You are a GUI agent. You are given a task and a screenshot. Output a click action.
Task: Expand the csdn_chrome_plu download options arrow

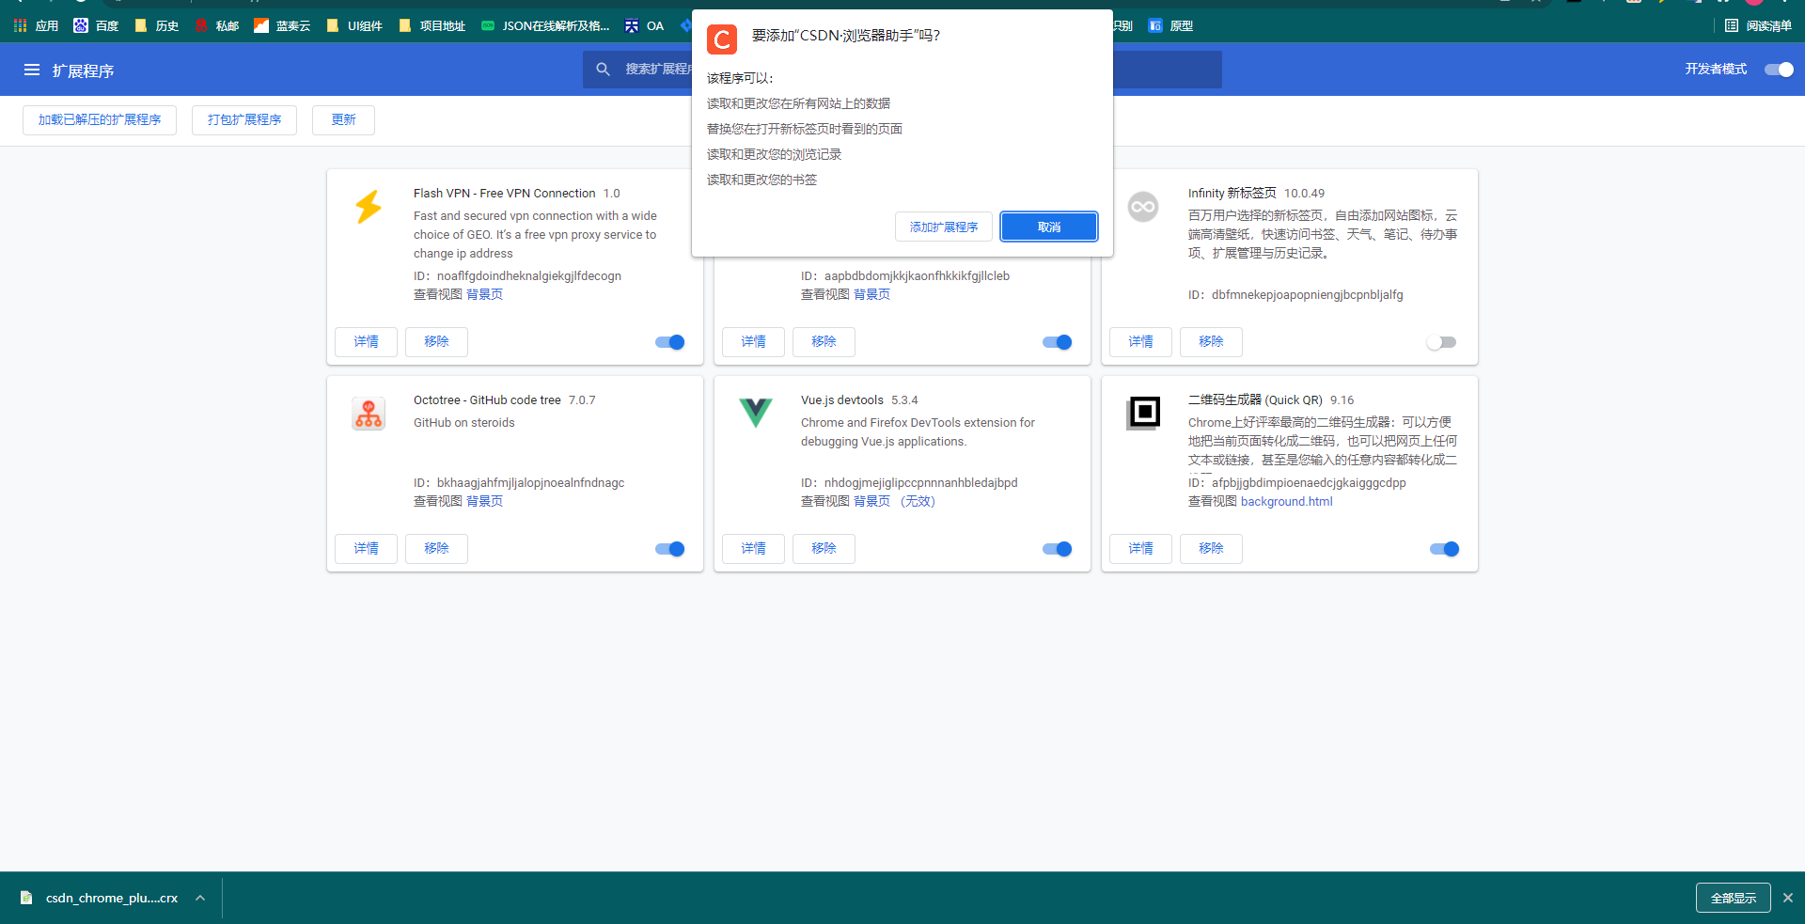coord(200,898)
